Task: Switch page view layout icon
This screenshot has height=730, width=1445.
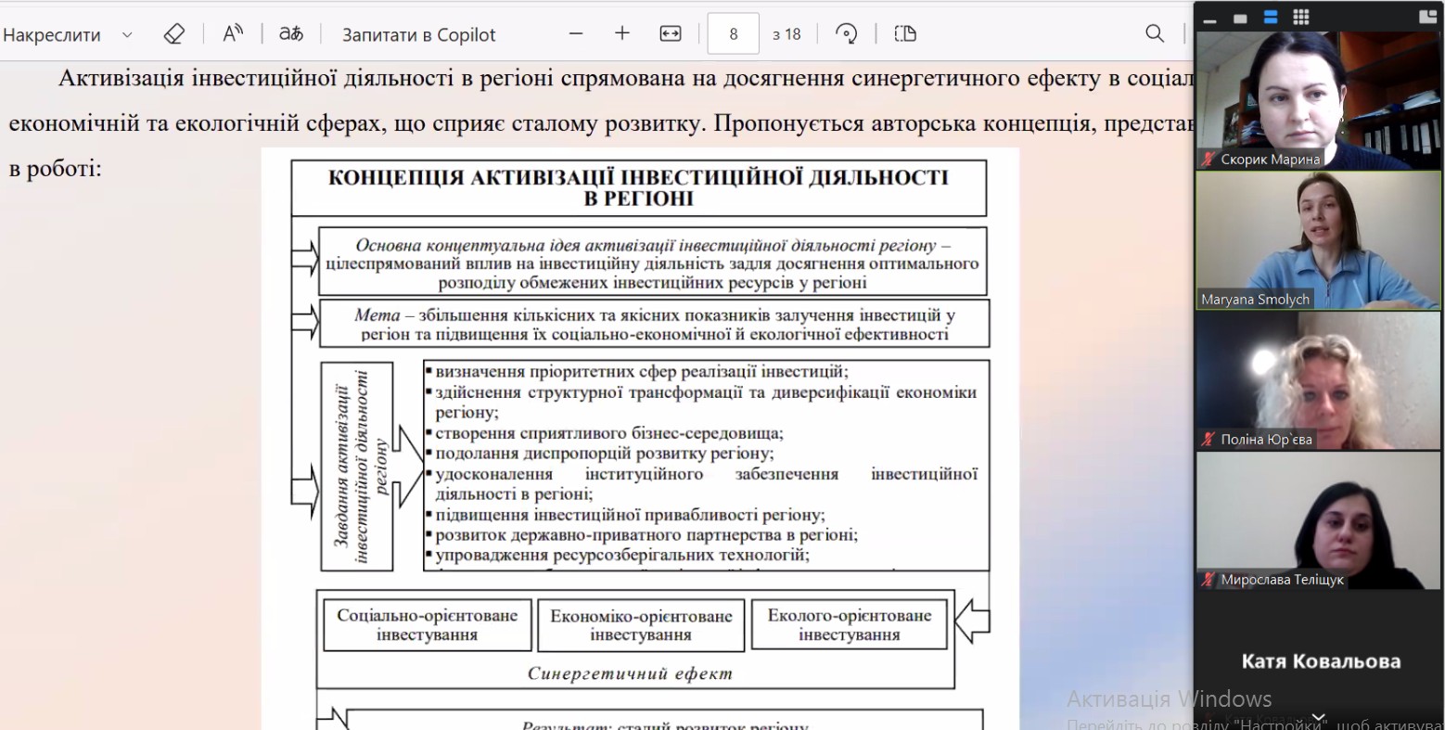Action: coord(905,34)
